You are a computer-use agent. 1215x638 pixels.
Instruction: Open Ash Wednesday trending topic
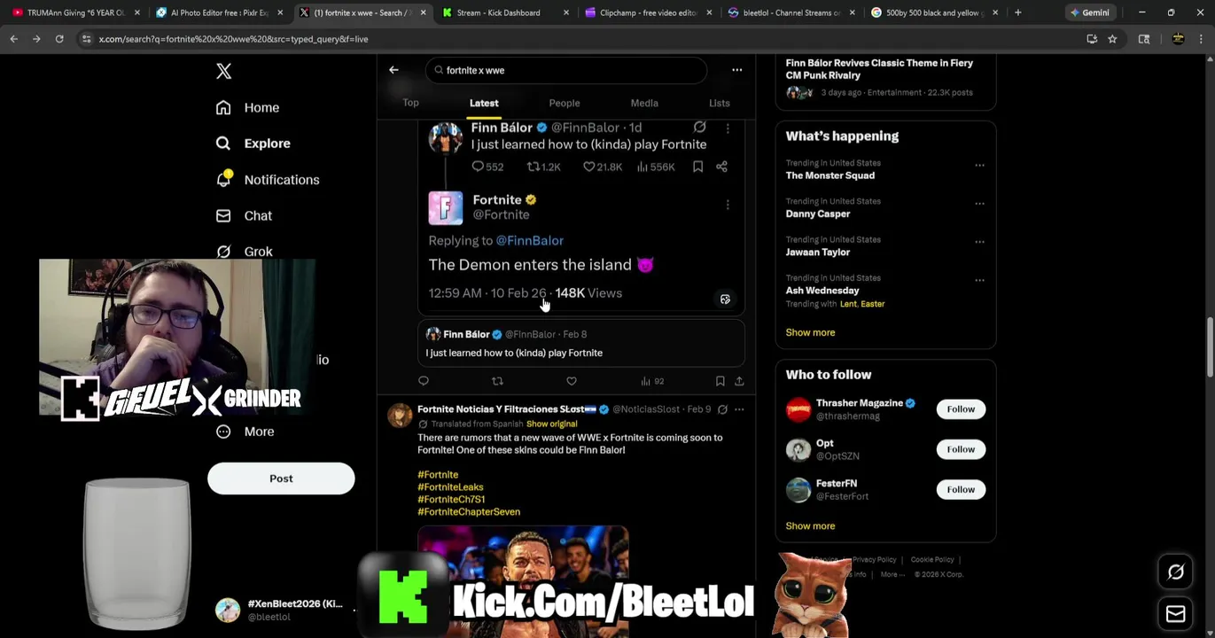click(x=822, y=291)
